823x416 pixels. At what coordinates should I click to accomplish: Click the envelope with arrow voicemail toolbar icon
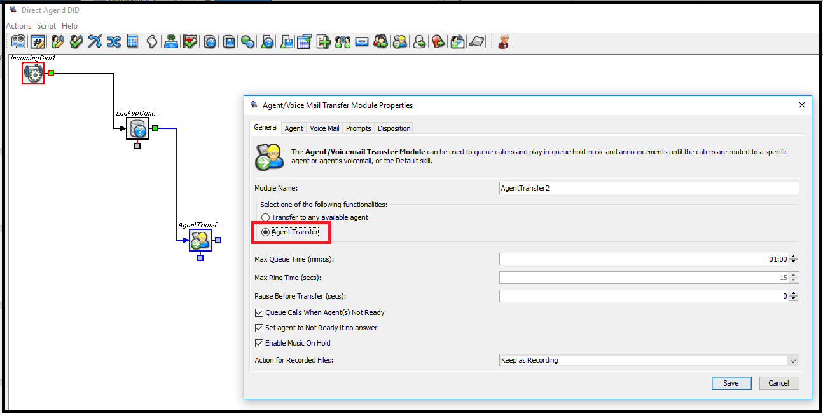457,42
